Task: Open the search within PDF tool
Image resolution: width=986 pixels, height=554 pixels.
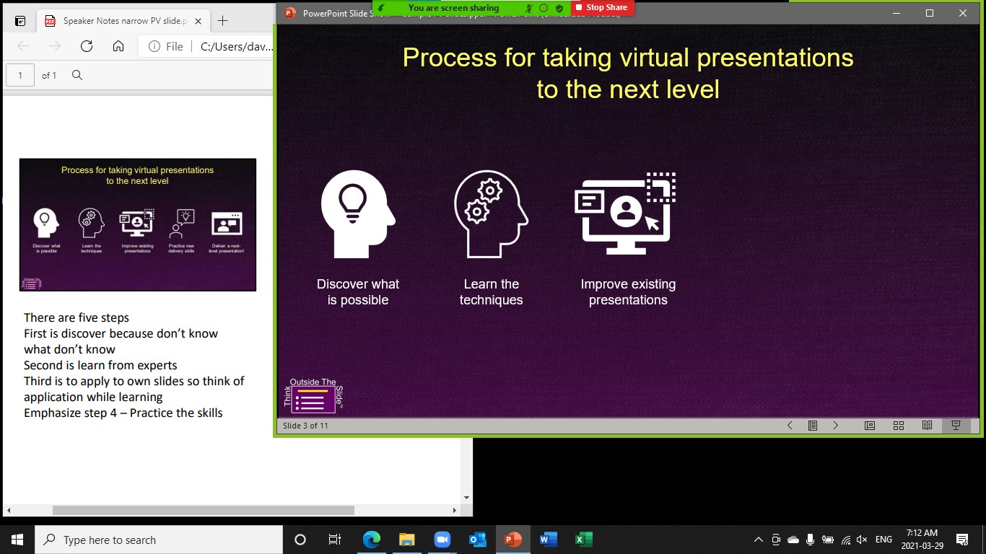Action: [x=77, y=75]
